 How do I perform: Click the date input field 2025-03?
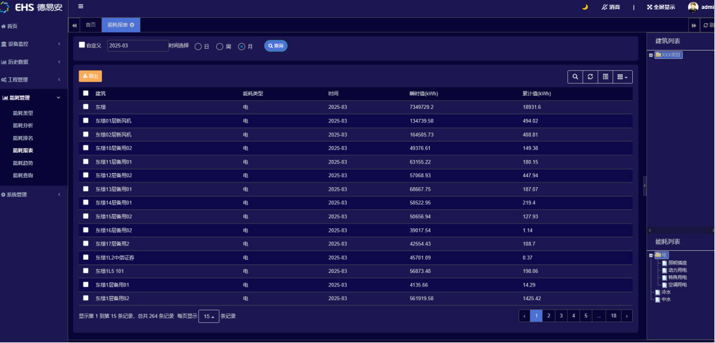138,46
